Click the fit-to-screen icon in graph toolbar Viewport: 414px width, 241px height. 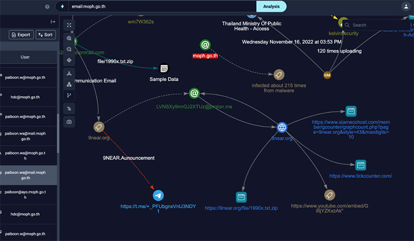point(69,25)
